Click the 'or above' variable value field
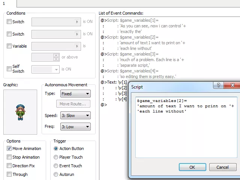The height and width of the screenshot is (180, 240). click(42, 57)
